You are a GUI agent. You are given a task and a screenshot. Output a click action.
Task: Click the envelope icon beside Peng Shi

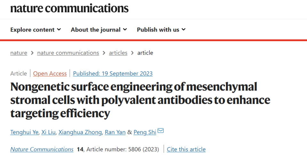point(161,131)
